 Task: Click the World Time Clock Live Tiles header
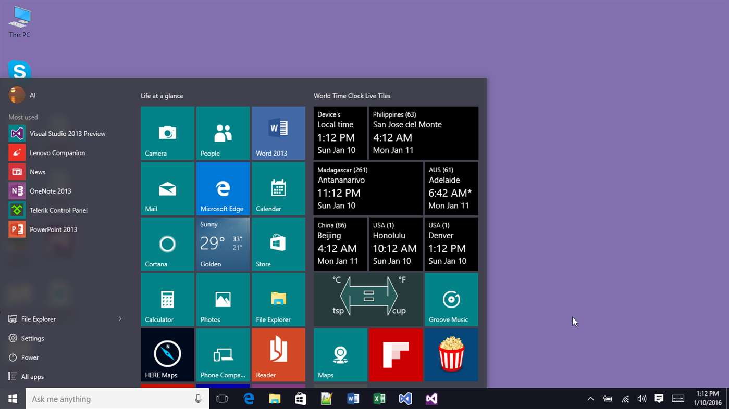tap(352, 96)
